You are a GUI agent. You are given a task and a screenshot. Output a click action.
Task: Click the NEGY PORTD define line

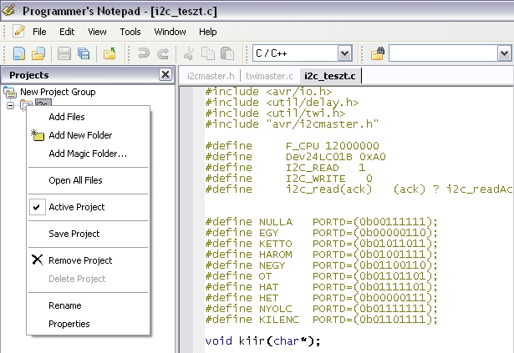(x=321, y=265)
